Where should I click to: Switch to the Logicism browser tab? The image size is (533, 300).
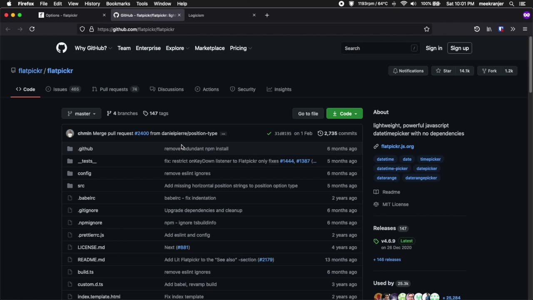coord(222,15)
